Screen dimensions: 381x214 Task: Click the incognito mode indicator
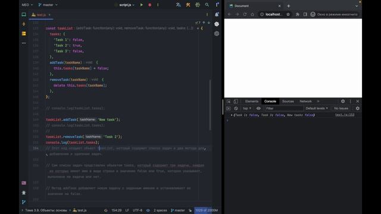[335, 14]
